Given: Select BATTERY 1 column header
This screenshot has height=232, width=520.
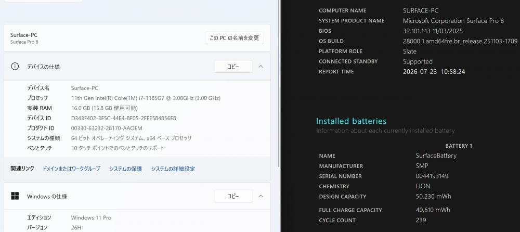Looking at the screenshot, I should click(x=459, y=146).
